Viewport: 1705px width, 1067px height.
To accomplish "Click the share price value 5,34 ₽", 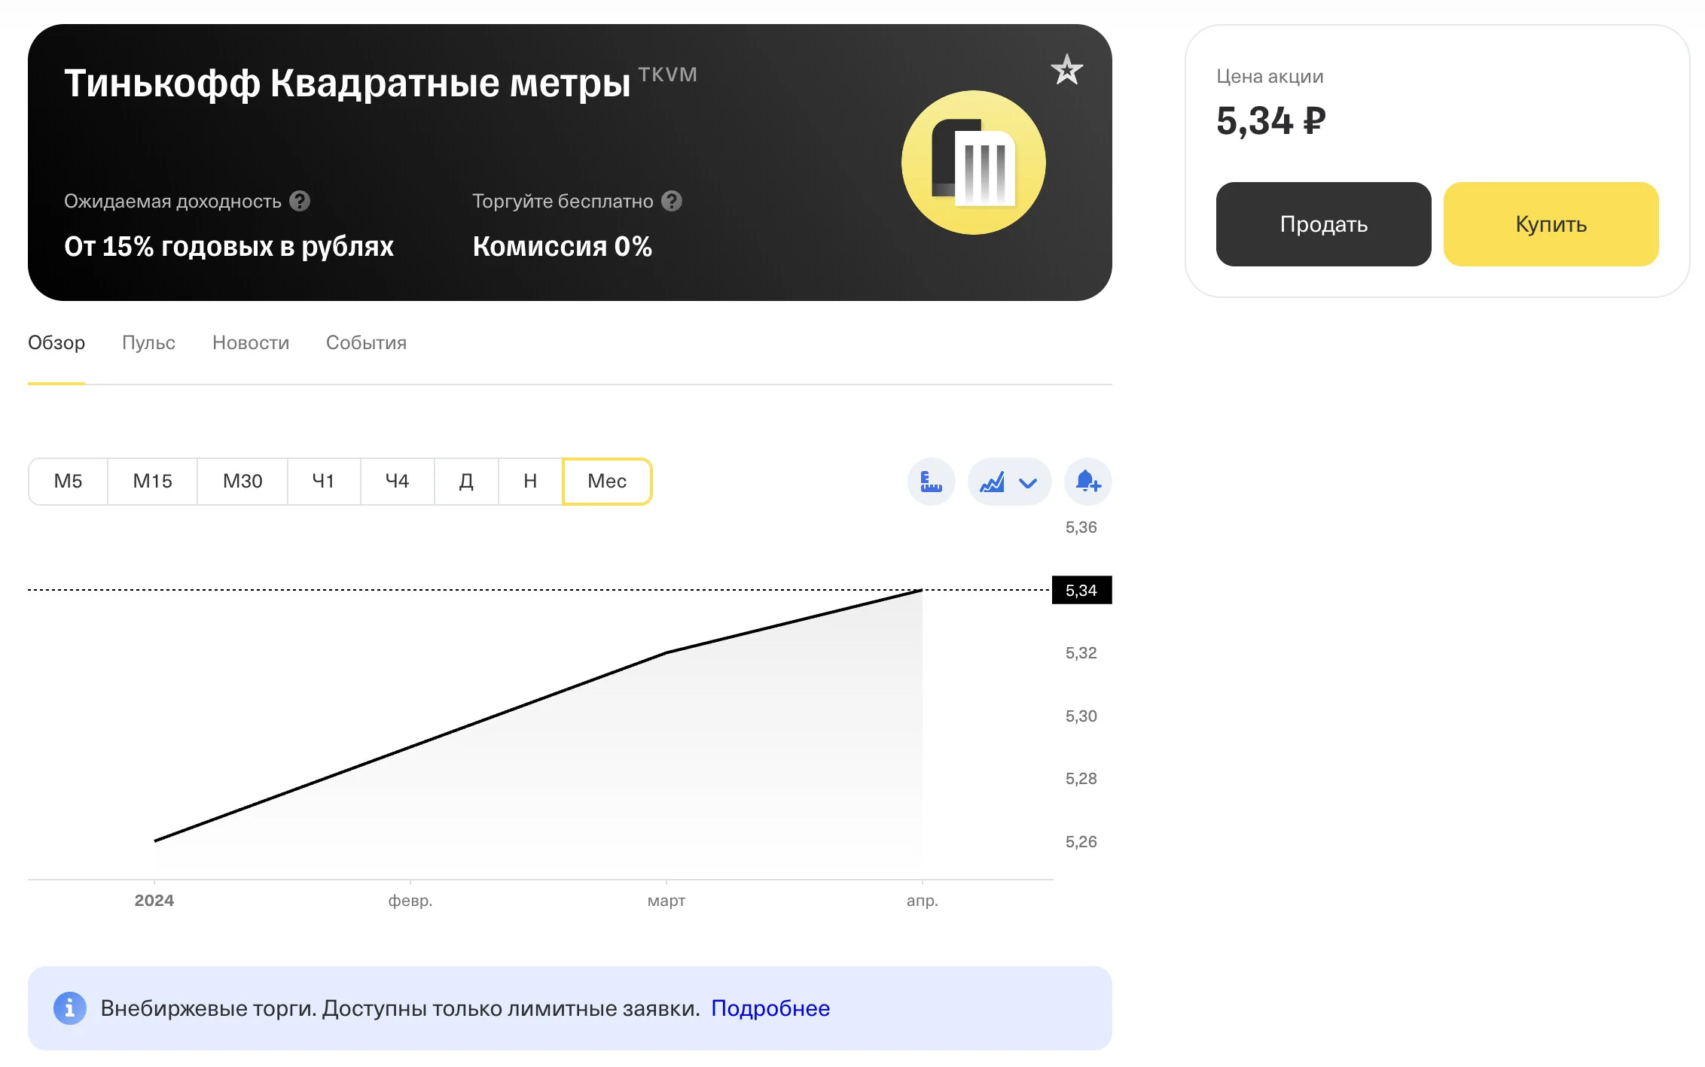I will pyautogui.click(x=1271, y=120).
